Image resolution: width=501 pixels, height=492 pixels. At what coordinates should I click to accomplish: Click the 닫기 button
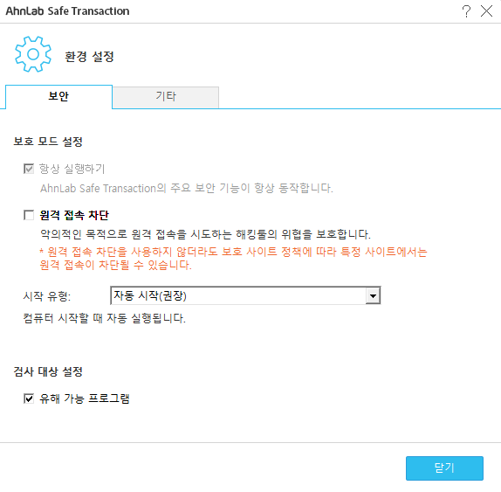pyautogui.click(x=444, y=468)
